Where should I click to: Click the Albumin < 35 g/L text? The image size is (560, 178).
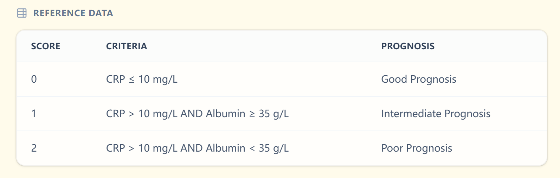[247, 148]
